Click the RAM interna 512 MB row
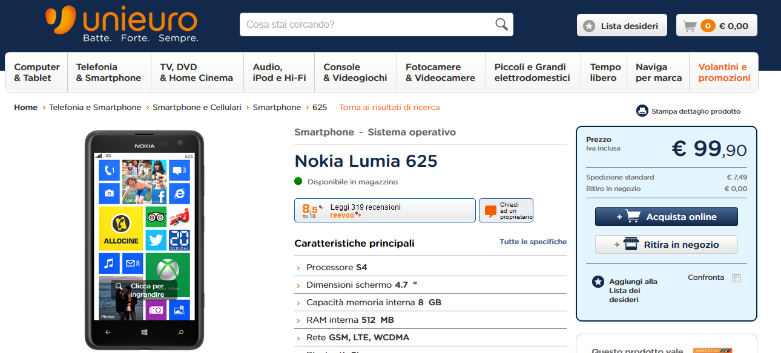The height and width of the screenshot is (353, 781). [430, 320]
